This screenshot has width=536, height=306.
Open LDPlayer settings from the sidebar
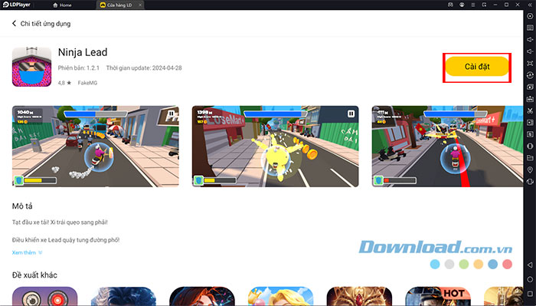(530, 16)
